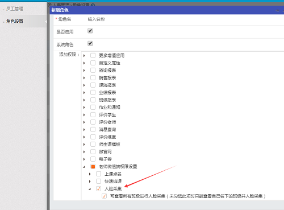
Task: Check the 消息查询 permission box
Action: (x=93, y=129)
